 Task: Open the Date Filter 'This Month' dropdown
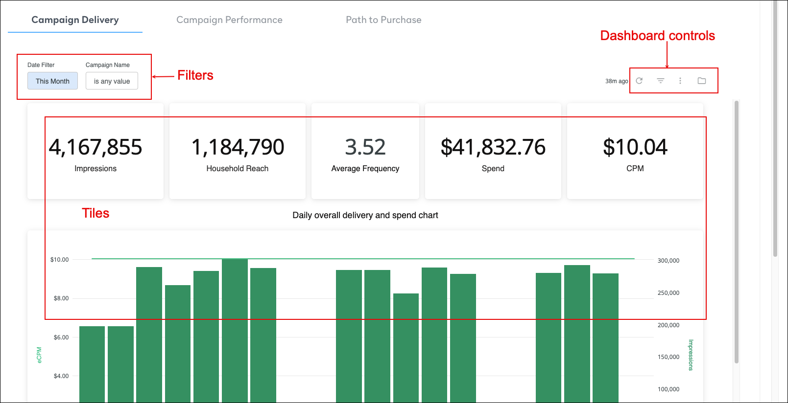pyautogui.click(x=52, y=81)
